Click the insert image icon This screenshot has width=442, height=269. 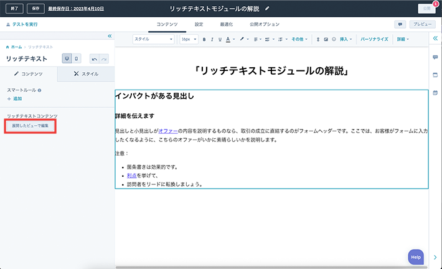[326, 39]
